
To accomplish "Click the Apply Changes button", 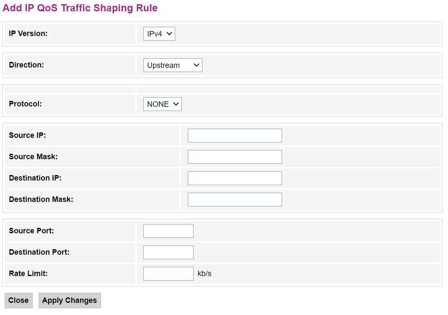I will coord(70,300).
